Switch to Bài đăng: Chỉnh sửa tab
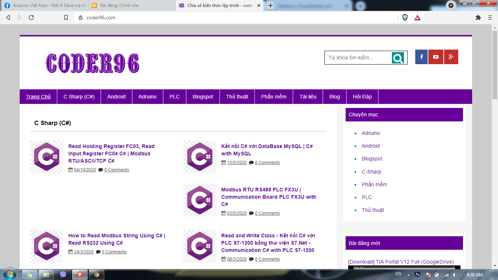The height and width of the screenshot is (280, 498). [132, 5]
